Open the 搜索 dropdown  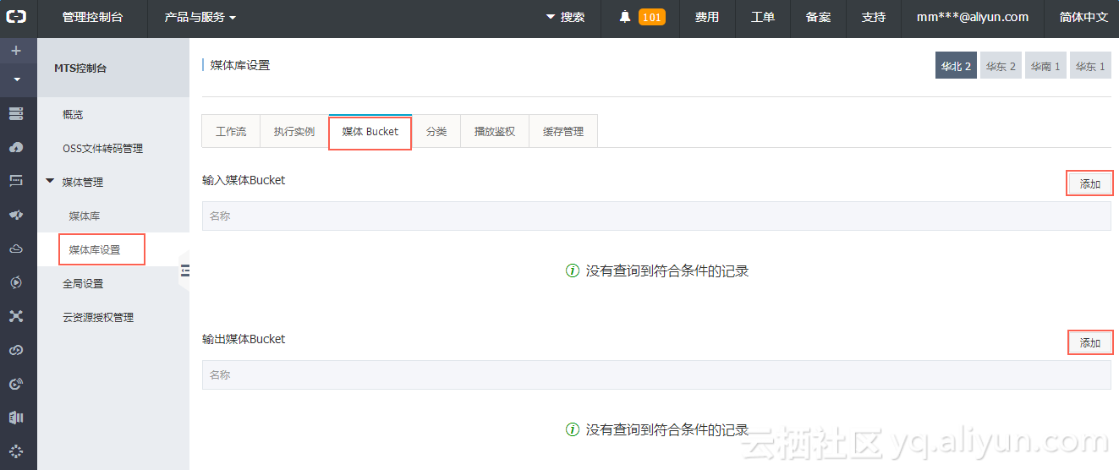pos(566,17)
